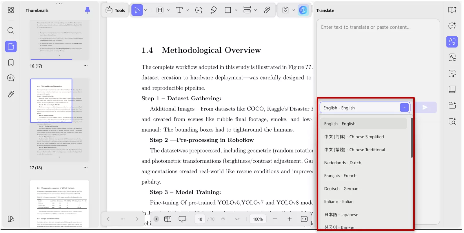Expand the cursor tool options arrow
Image resolution: width=464 pixels, height=233 pixels.
point(145,10)
